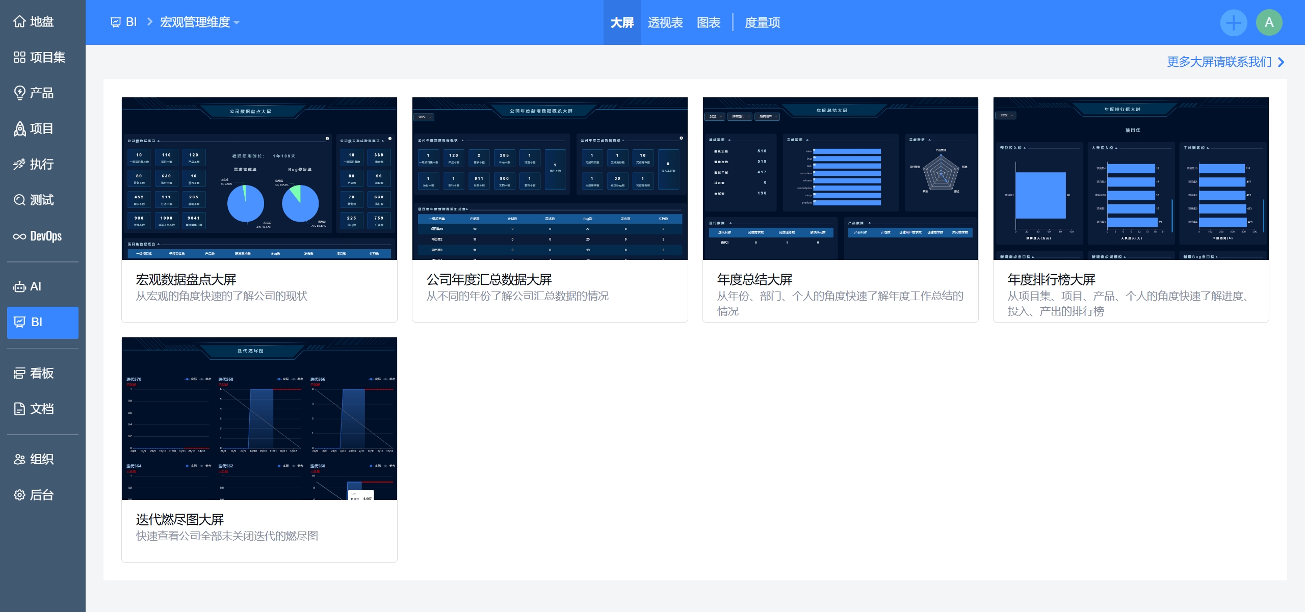Go to 产品 lightbulb icon
Image resolution: width=1305 pixels, height=612 pixels.
[19, 93]
